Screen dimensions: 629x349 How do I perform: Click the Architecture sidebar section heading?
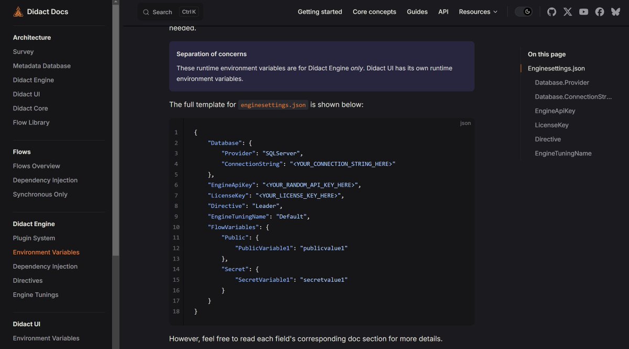pos(32,38)
